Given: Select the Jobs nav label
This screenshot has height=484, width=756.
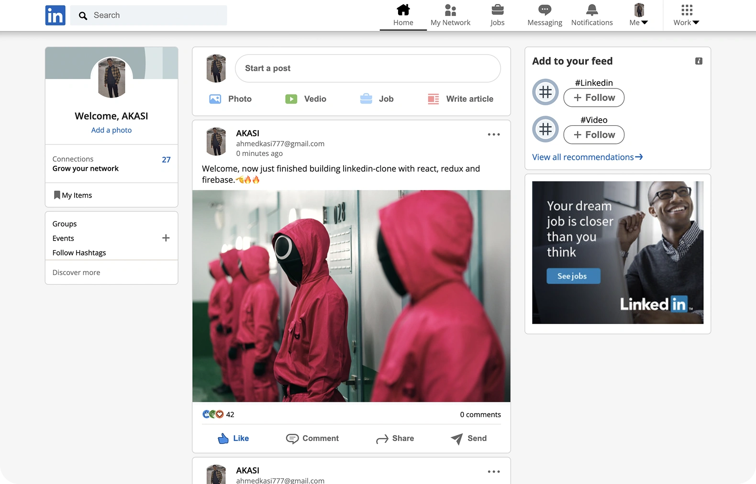Looking at the screenshot, I should tap(497, 22).
